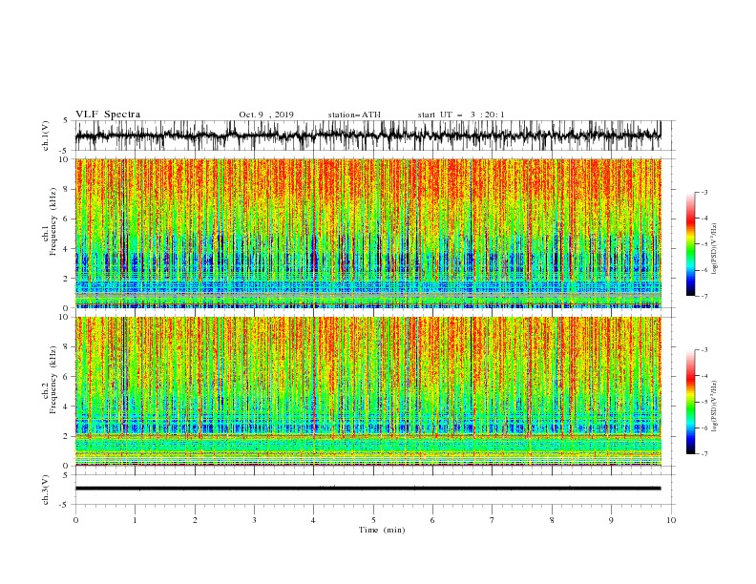Image resolution: width=756 pixels, height=584 pixels.
Task: Click the "-7" label on ch.1 color bar
Action: [704, 297]
